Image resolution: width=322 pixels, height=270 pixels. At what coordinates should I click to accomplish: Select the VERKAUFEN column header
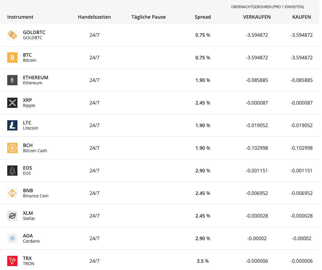[x=257, y=17]
